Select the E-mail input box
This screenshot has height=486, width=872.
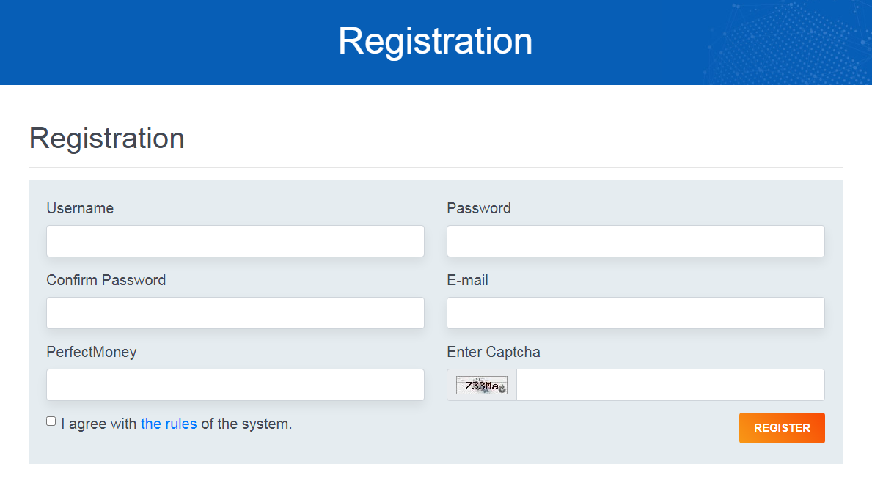pos(636,312)
